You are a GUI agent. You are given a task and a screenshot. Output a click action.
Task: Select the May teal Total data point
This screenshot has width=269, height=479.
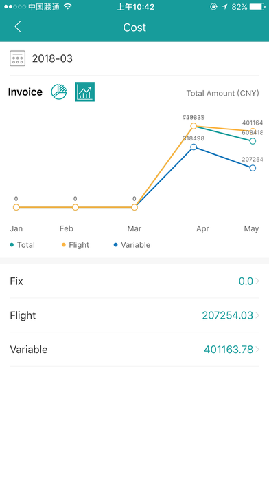(x=253, y=141)
